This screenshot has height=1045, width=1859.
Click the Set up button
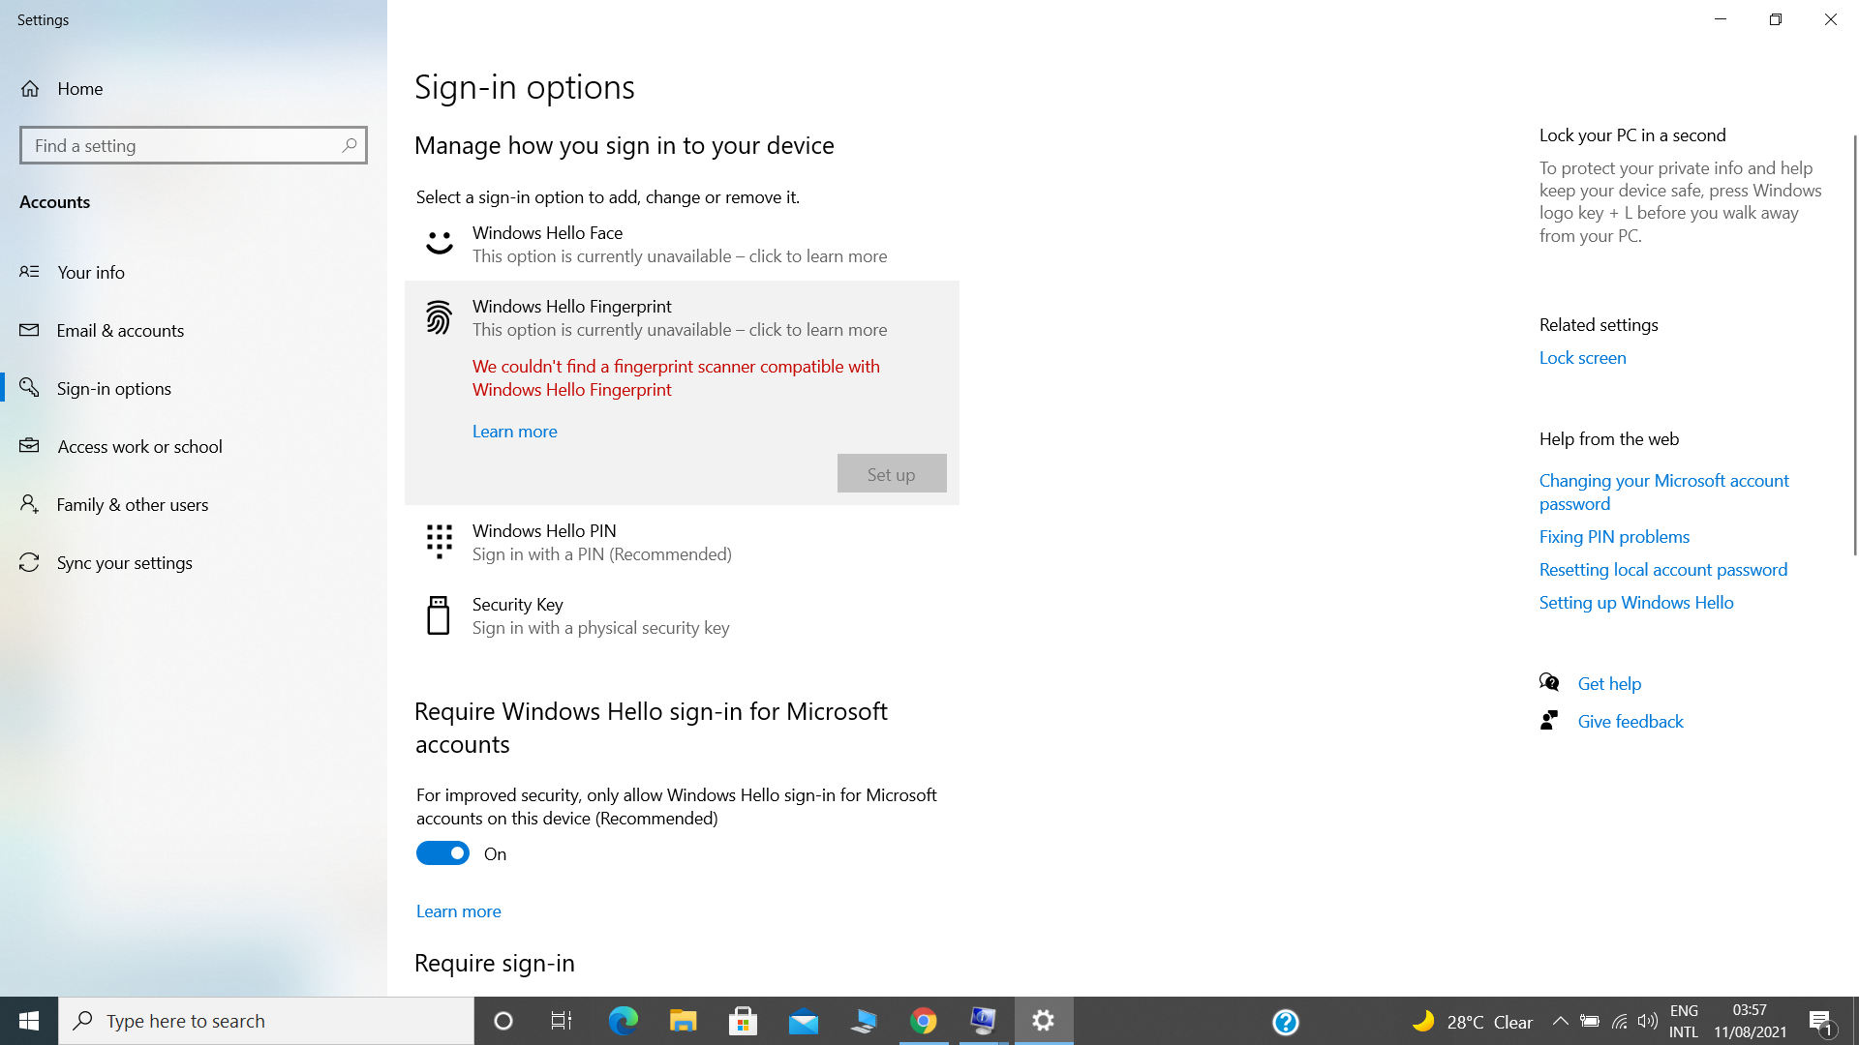tap(891, 473)
